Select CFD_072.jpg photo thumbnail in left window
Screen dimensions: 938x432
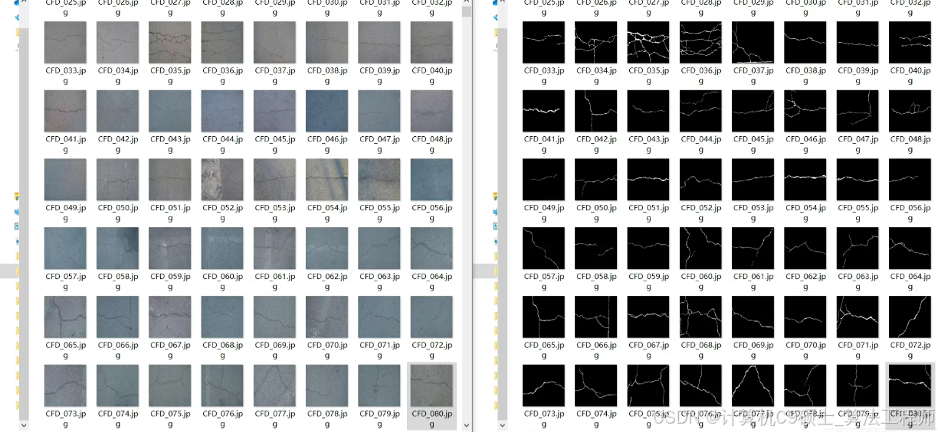tap(431, 317)
